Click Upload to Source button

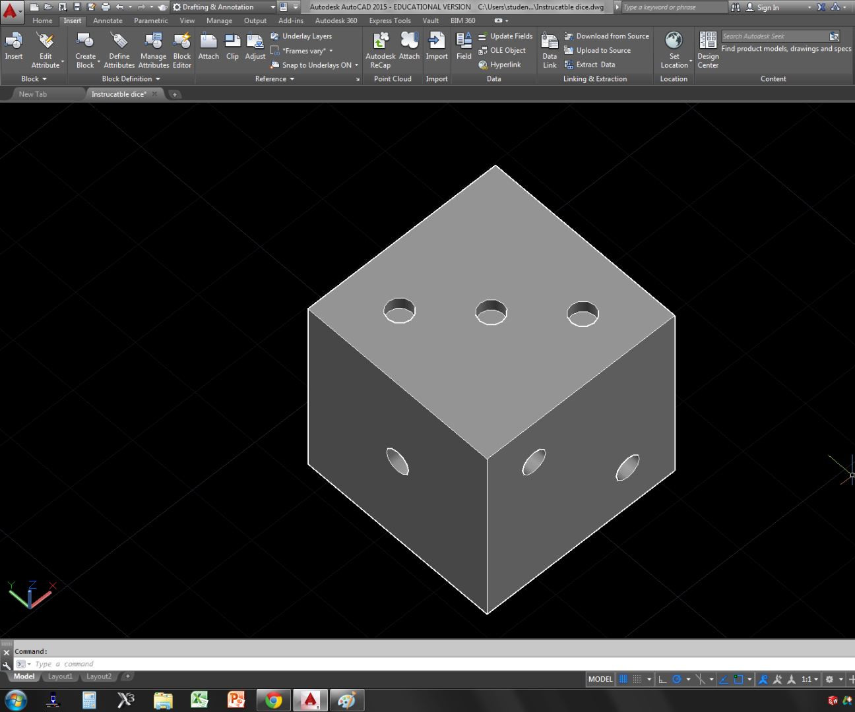coord(602,50)
